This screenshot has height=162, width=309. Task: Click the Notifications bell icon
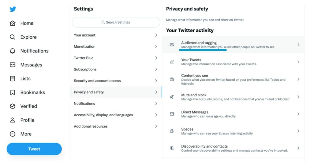tap(12, 51)
